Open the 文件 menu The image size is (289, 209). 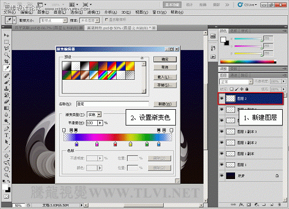click(x=9, y=13)
